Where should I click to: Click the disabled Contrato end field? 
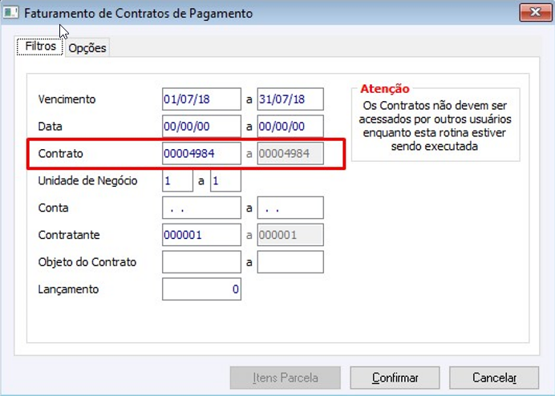pos(290,154)
